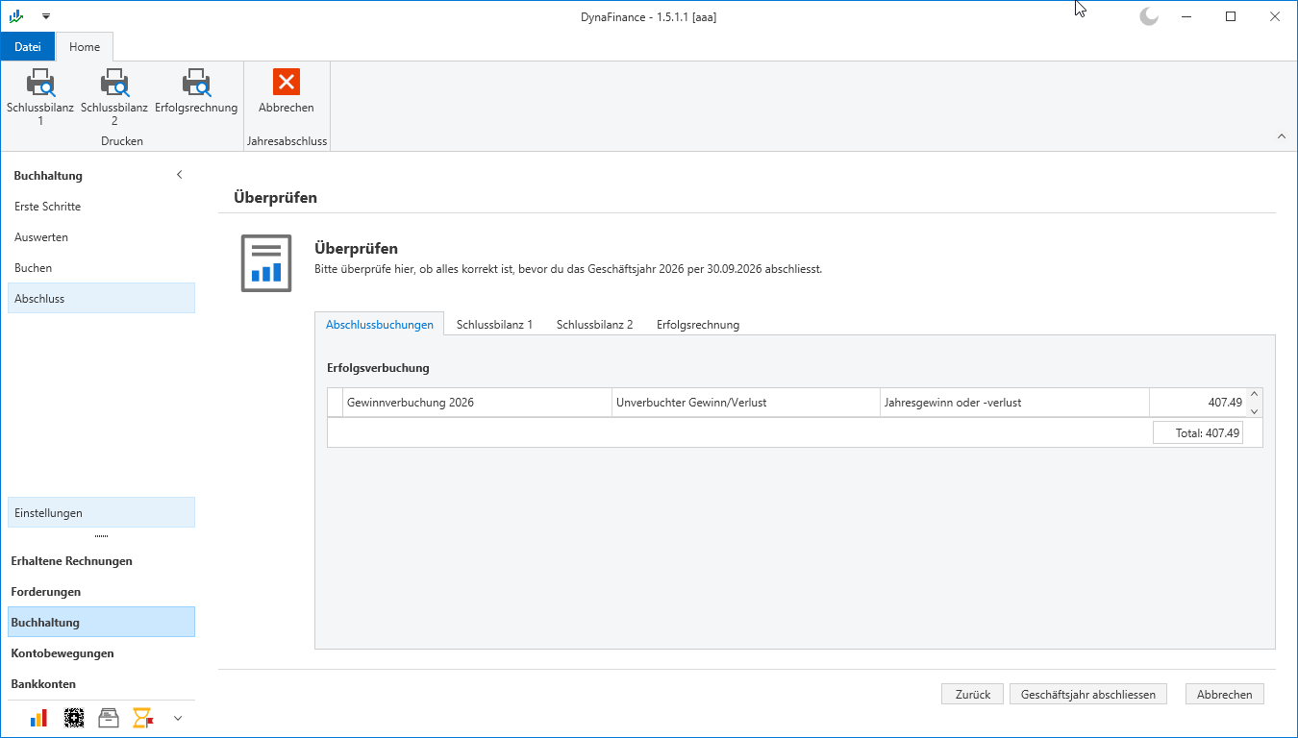Select Abschluss in the sidebar

[x=101, y=299]
